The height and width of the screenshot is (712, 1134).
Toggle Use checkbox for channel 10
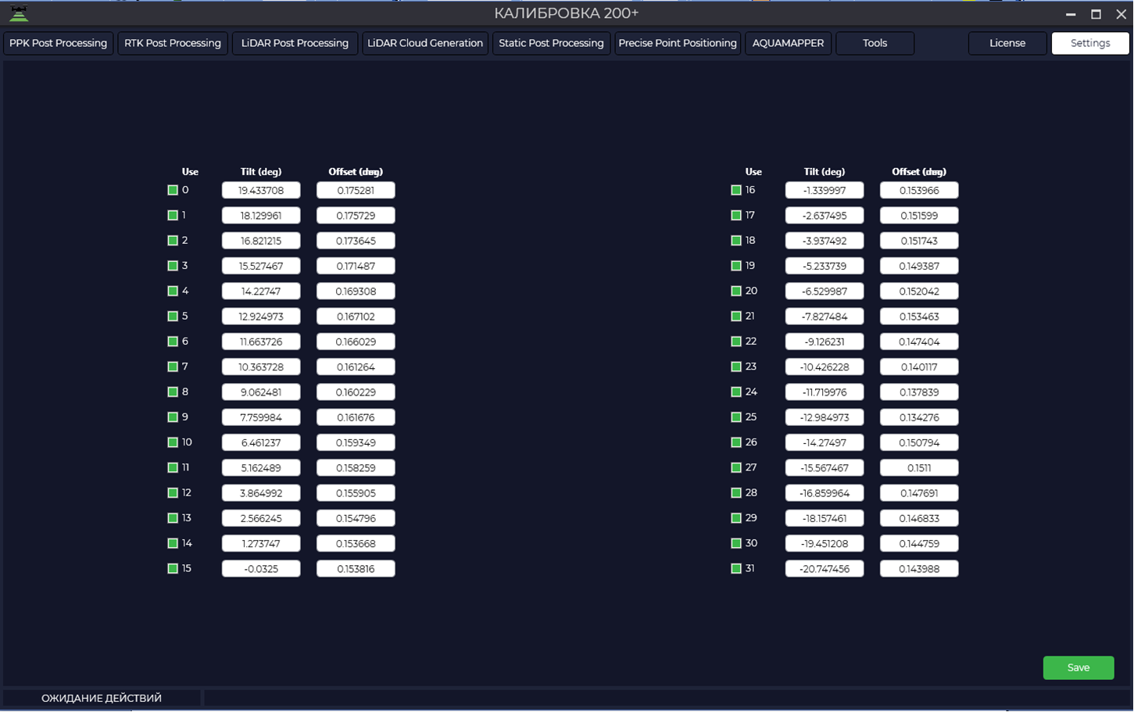[173, 442]
